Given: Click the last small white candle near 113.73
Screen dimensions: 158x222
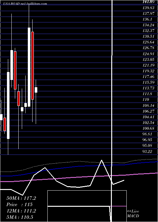Looking at the screenshot, I should coord(36,90).
